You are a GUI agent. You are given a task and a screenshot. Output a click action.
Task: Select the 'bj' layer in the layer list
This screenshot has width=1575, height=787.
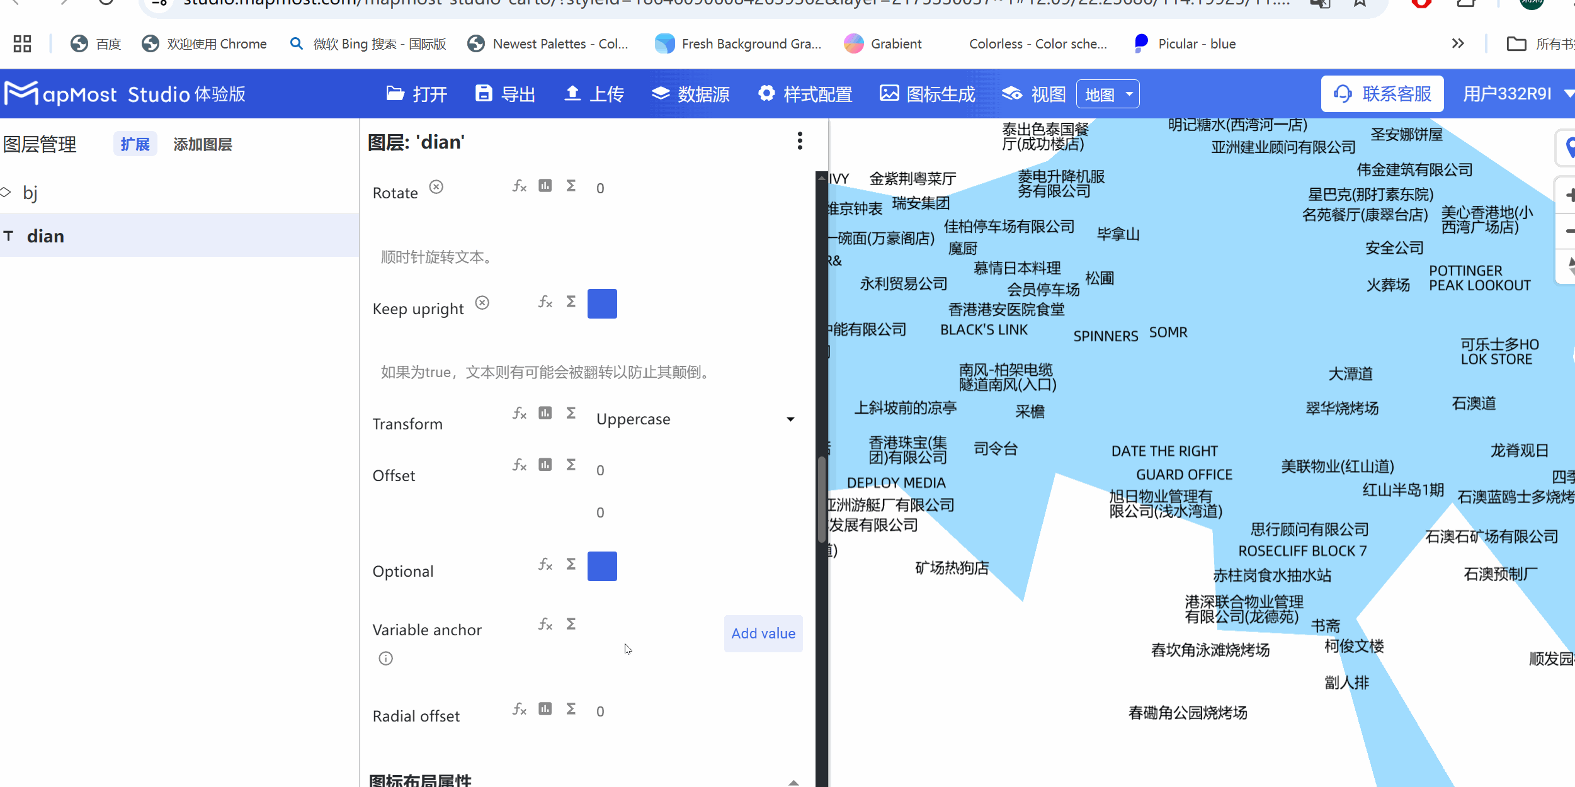(x=30, y=193)
